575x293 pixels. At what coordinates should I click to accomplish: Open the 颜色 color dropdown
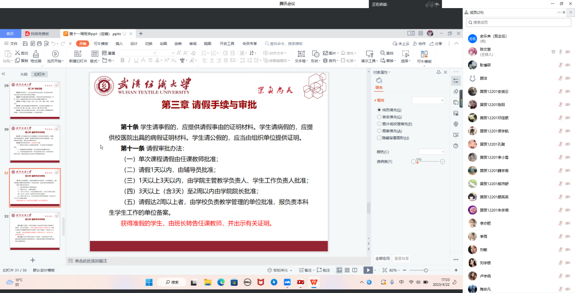point(431,152)
